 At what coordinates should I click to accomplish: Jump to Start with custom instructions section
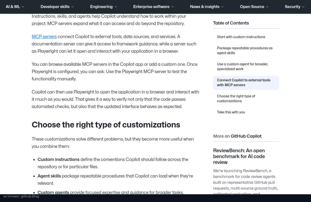coord(241,37)
